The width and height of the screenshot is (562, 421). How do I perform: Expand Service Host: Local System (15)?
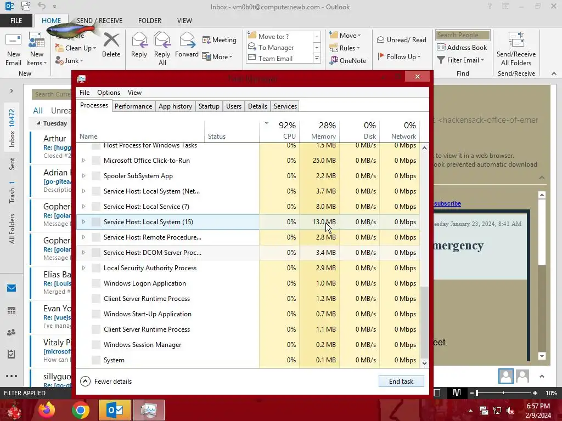pos(83,222)
